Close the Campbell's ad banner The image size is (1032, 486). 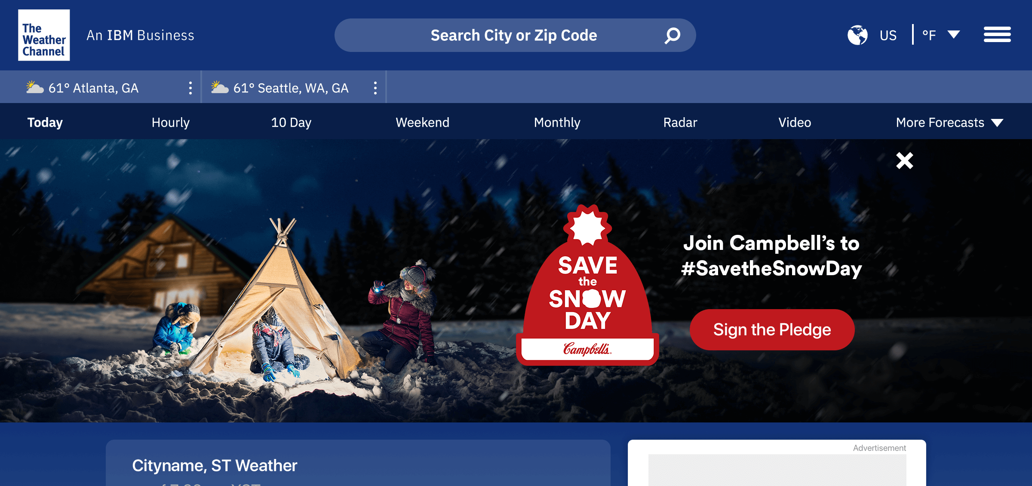905,161
